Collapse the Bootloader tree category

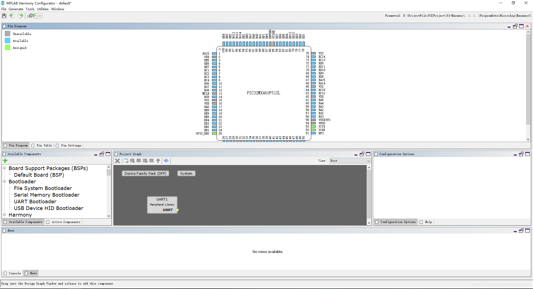click(x=4, y=182)
